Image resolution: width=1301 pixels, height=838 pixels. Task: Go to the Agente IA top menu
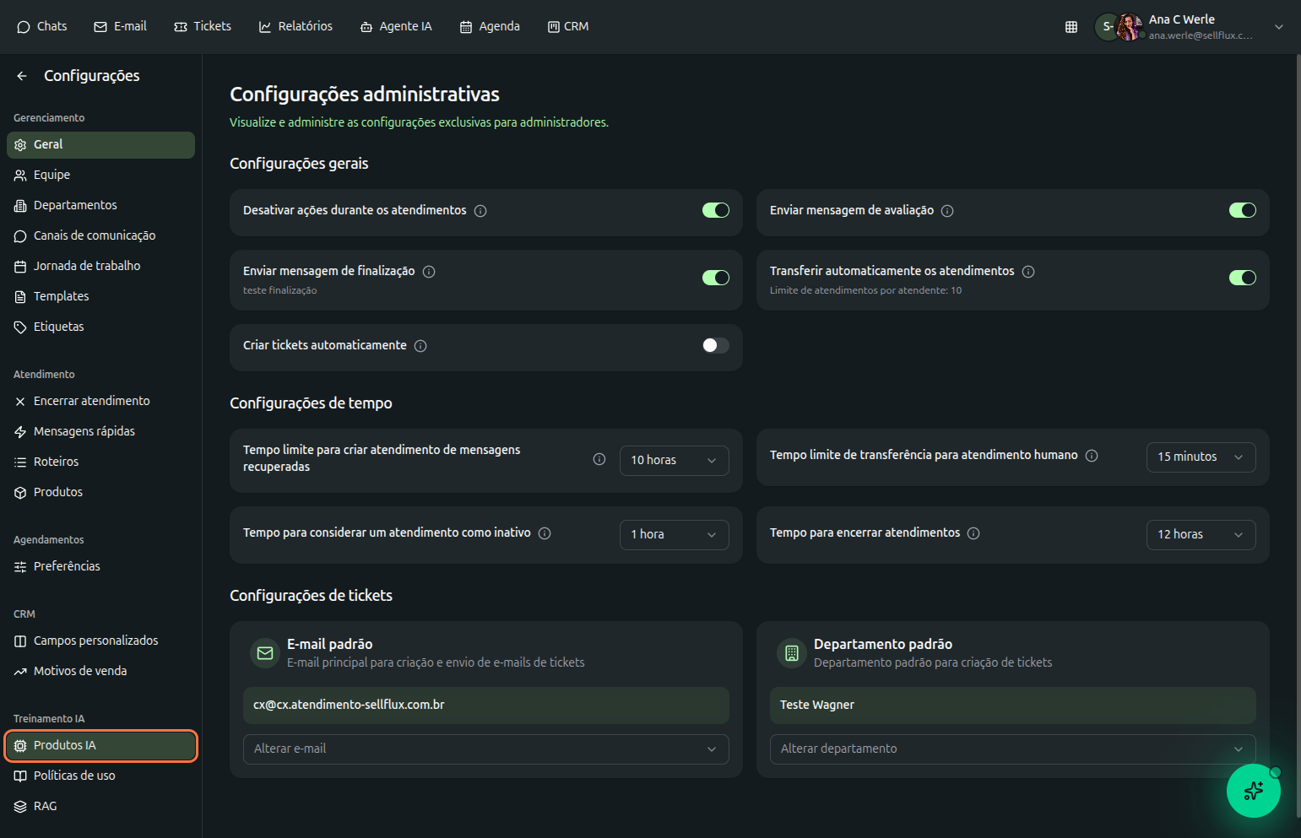click(x=396, y=27)
